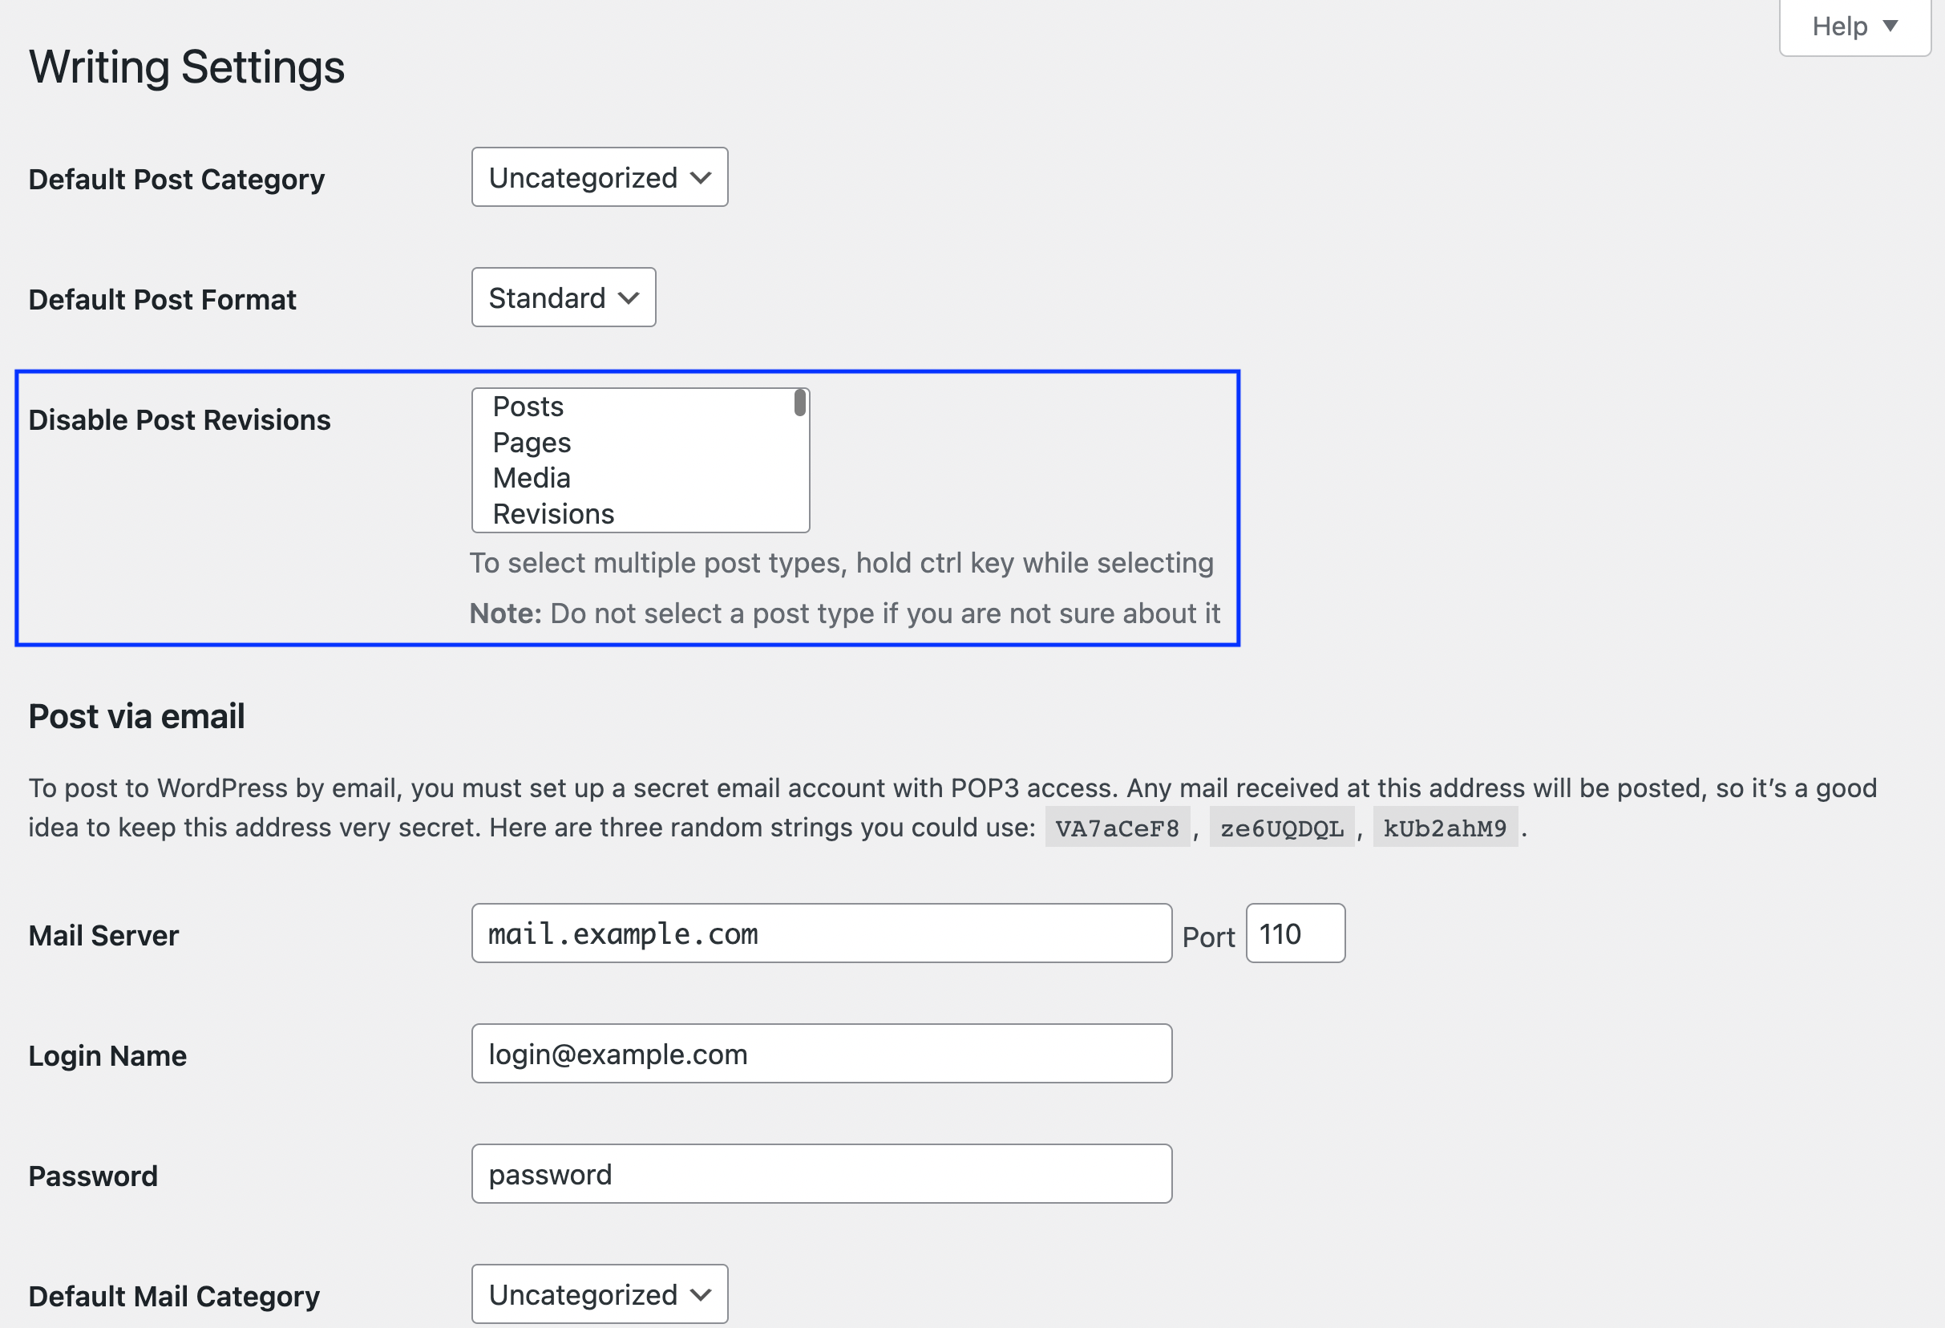This screenshot has width=1945, height=1328.
Task: Open the Default Post Category dropdown
Action: [599, 176]
